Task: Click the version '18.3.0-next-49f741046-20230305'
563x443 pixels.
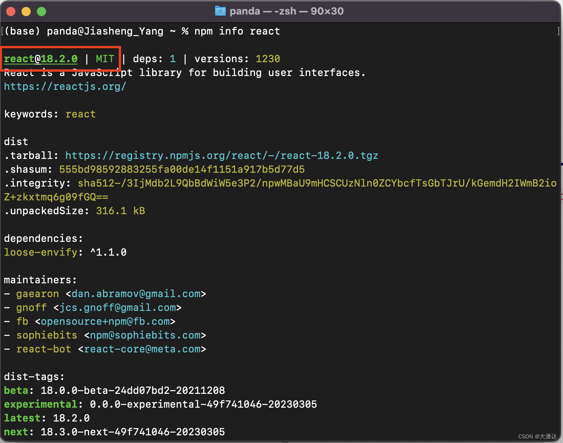Action: (133, 432)
